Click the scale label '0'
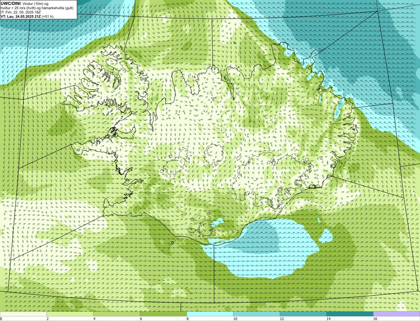 [1, 319]
